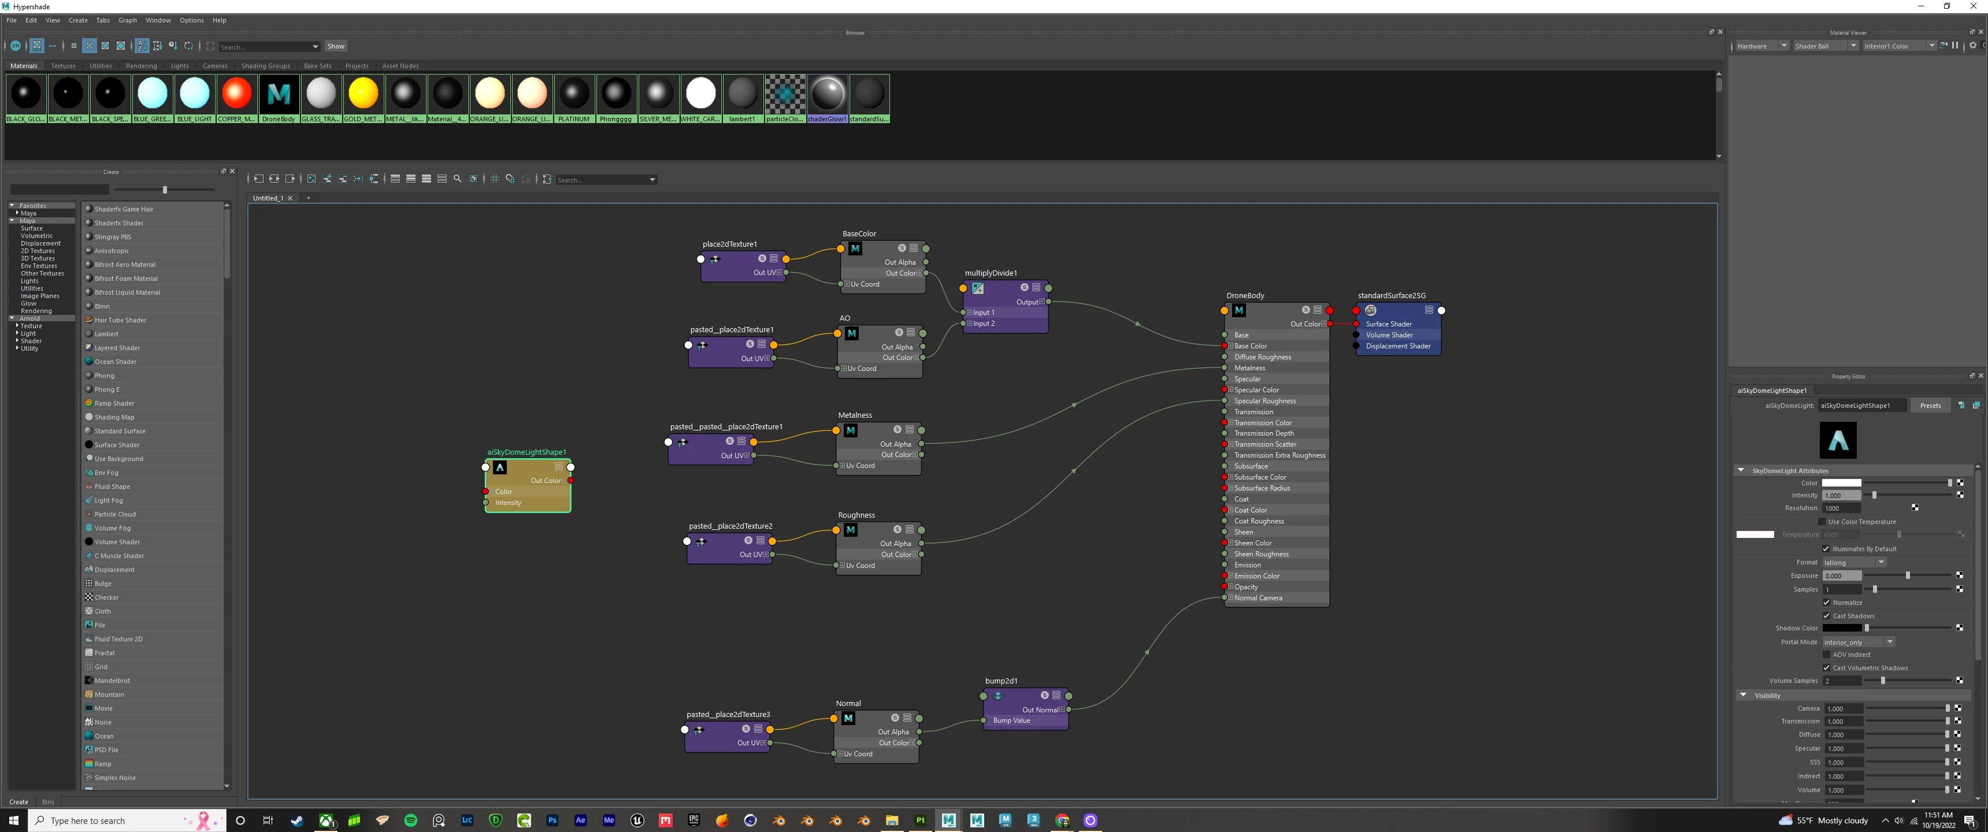Click the sort by name A-Z icon

point(142,46)
